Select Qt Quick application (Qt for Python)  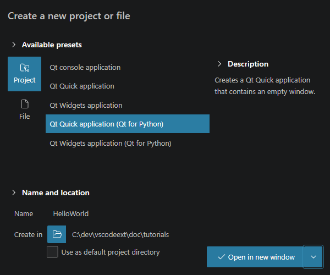click(x=128, y=124)
